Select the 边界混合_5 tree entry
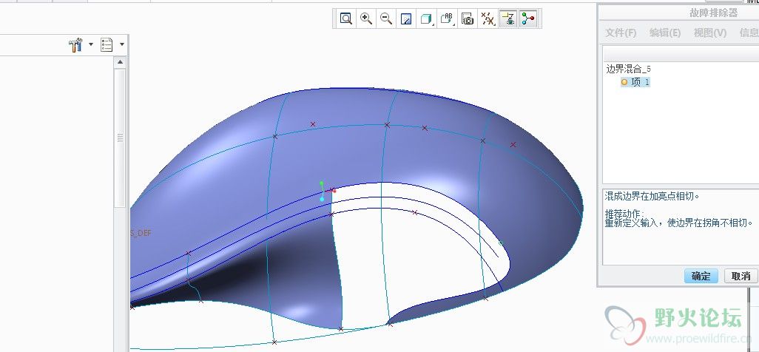Screen dimensions: 759x352 [x=628, y=69]
